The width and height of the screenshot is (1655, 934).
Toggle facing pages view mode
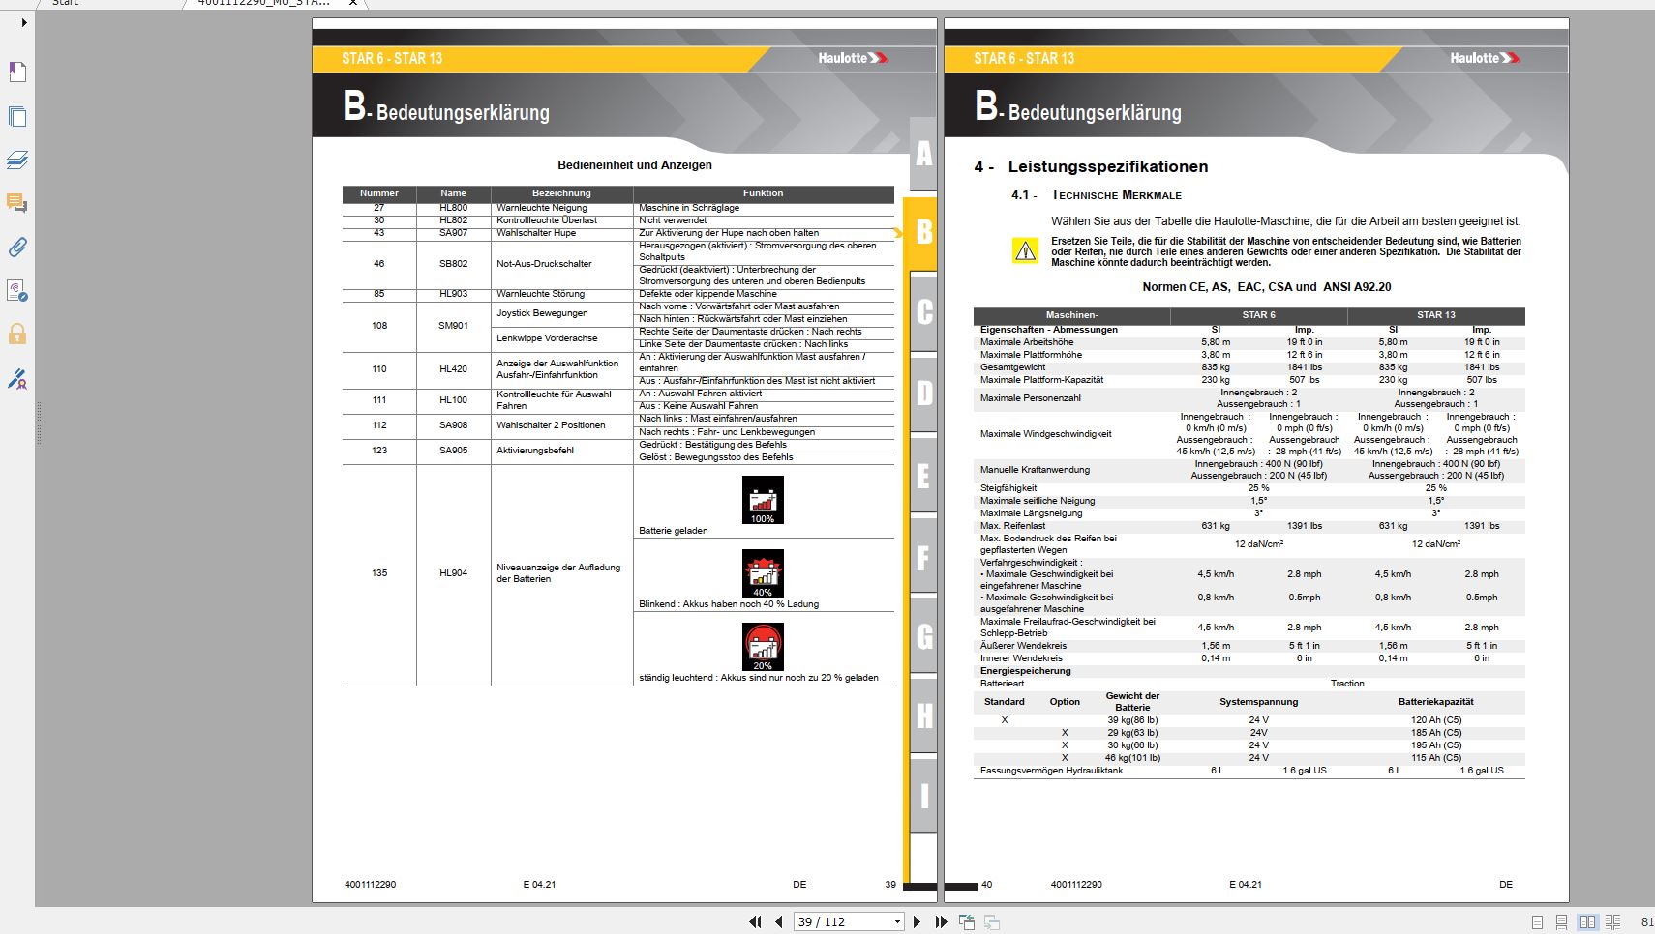1587,921
